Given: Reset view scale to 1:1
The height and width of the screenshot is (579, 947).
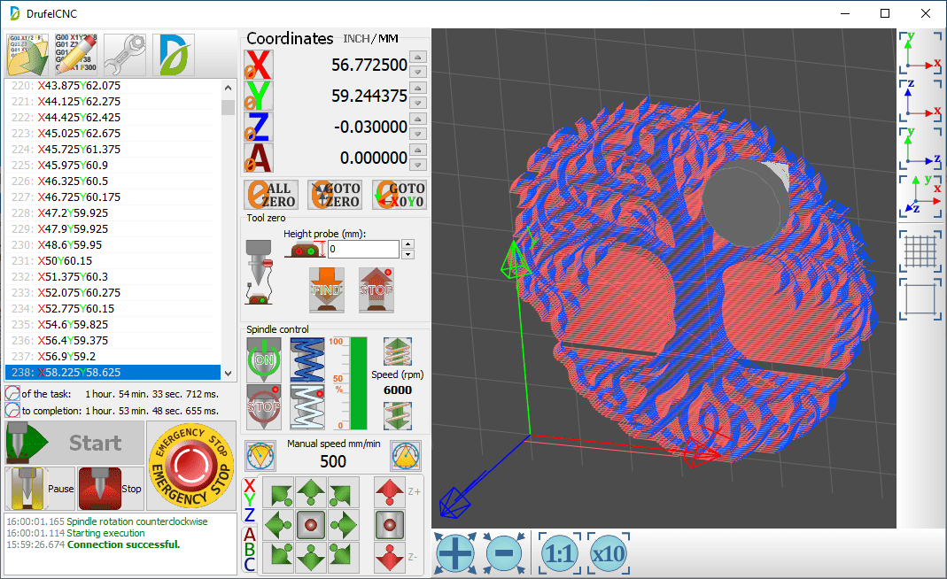Looking at the screenshot, I should (x=560, y=553).
